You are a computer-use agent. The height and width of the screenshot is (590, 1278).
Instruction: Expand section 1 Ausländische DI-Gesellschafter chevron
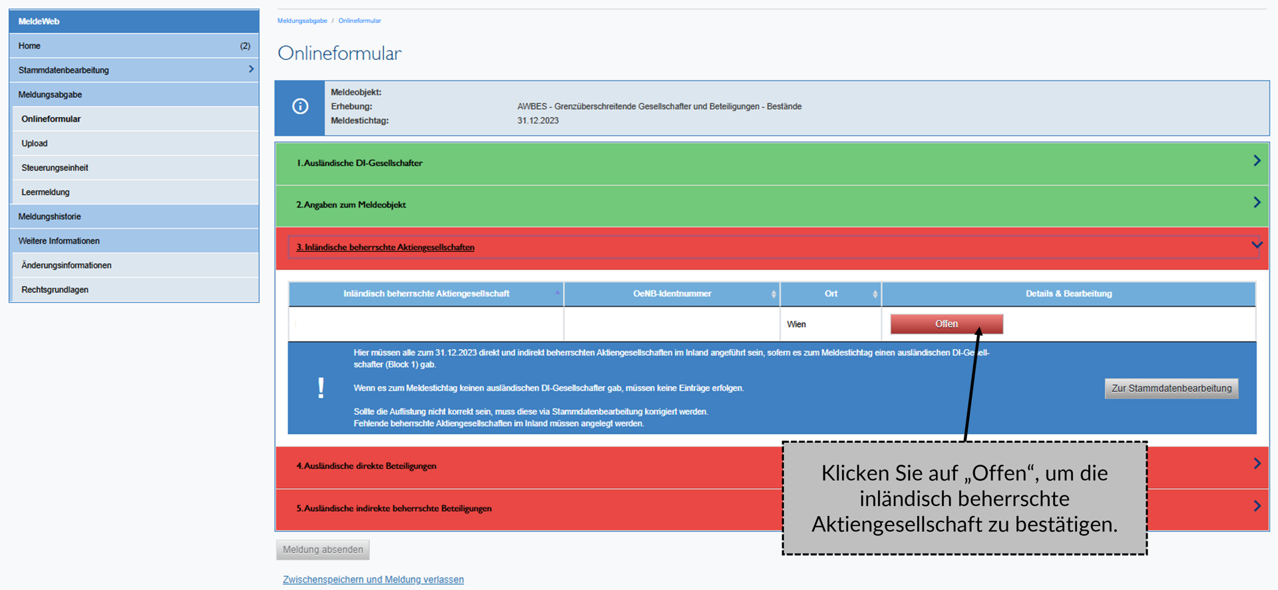[1256, 161]
